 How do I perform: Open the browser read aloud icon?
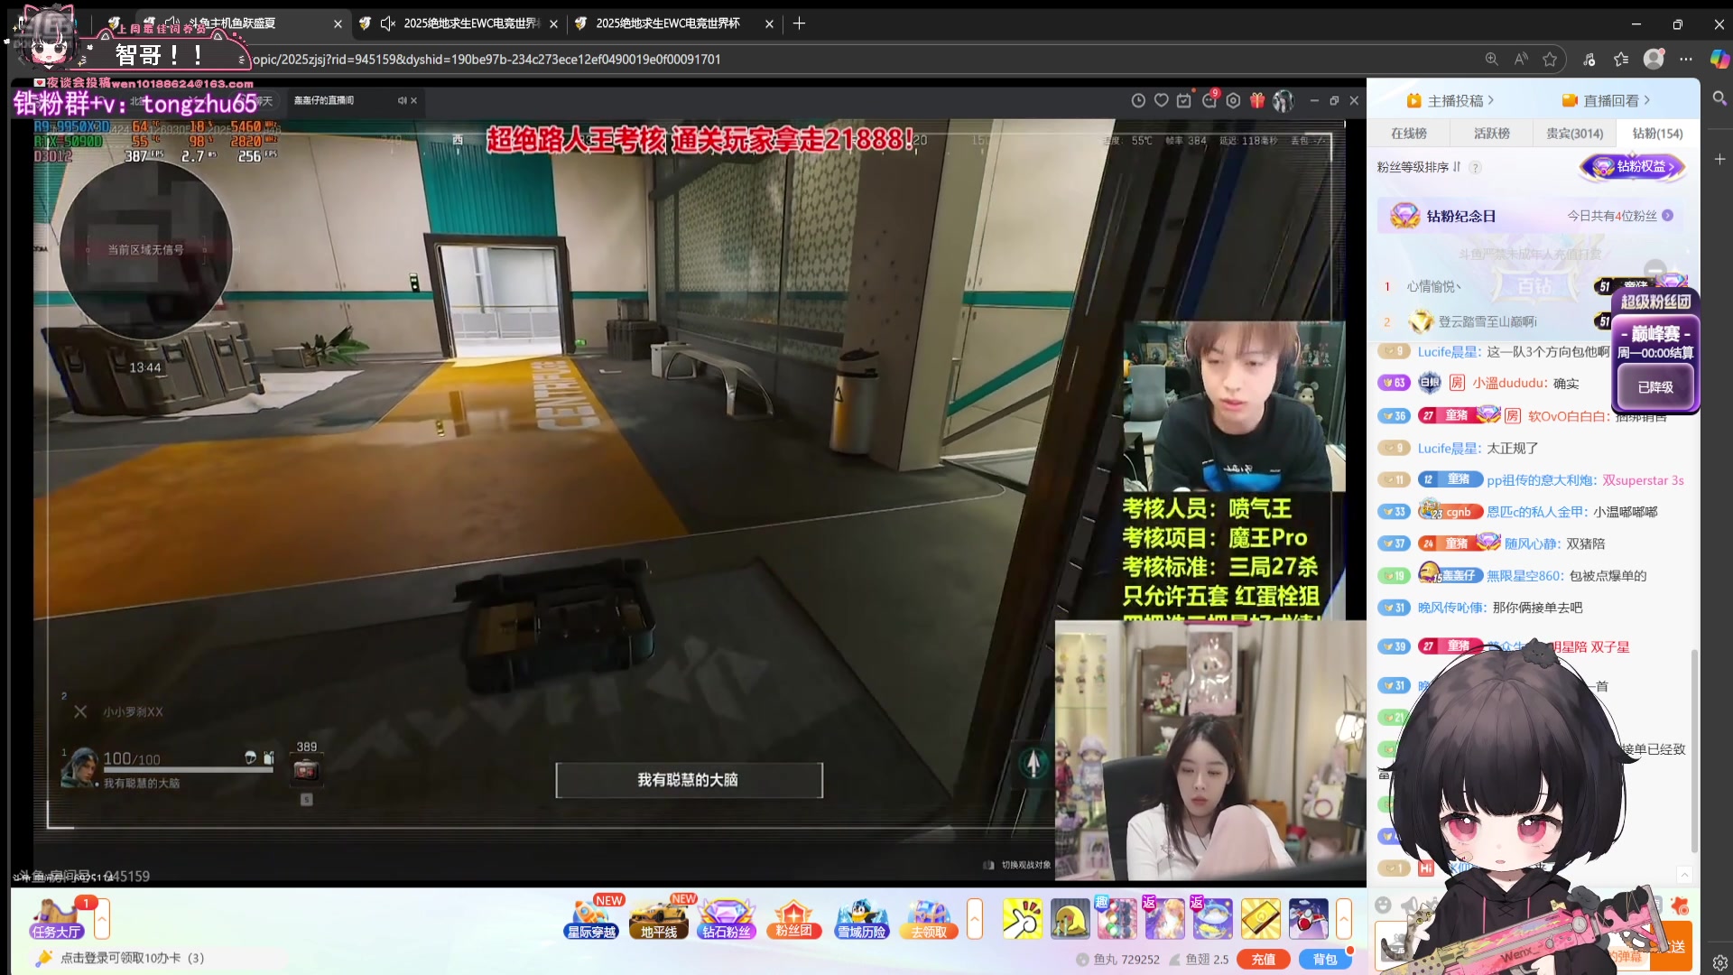[1521, 59]
